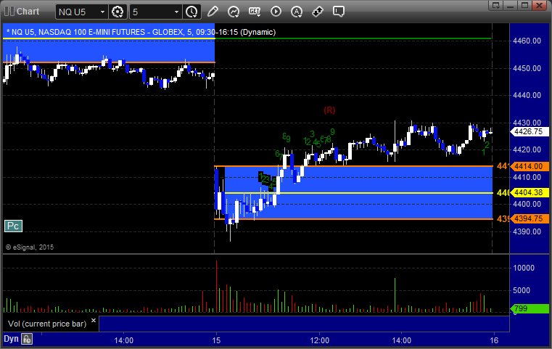552x349 pixels.
Task: Click the 16 date label on time axis
Action: click(494, 340)
